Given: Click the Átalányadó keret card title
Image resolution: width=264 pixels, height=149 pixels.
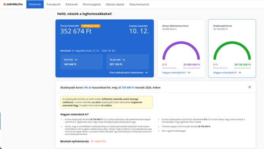Looking at the screenshot, I should [223, 26].
